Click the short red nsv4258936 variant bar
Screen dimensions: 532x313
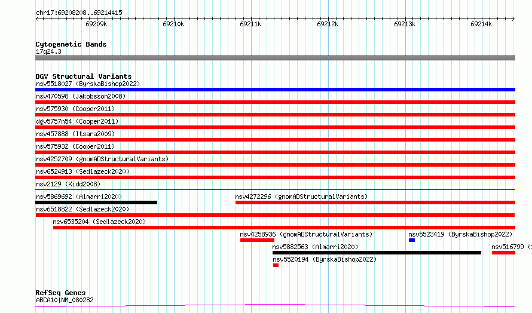point(257,240)
